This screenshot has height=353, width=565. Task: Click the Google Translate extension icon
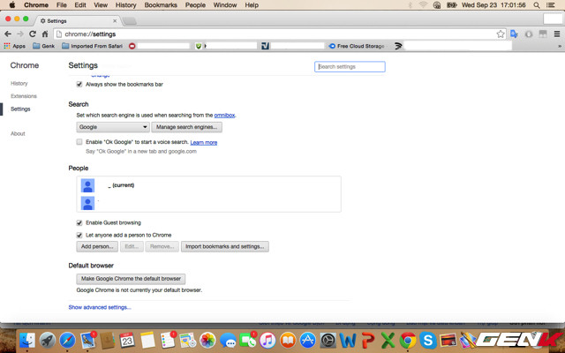click(514, 34)
